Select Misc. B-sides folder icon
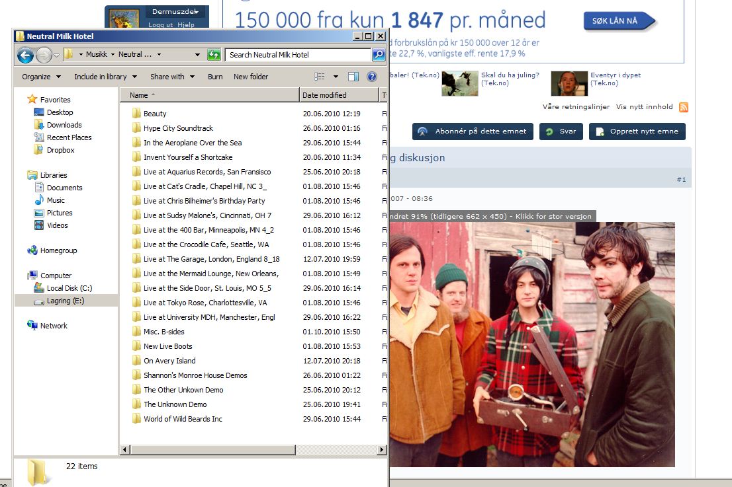 [x=136, y=331]
